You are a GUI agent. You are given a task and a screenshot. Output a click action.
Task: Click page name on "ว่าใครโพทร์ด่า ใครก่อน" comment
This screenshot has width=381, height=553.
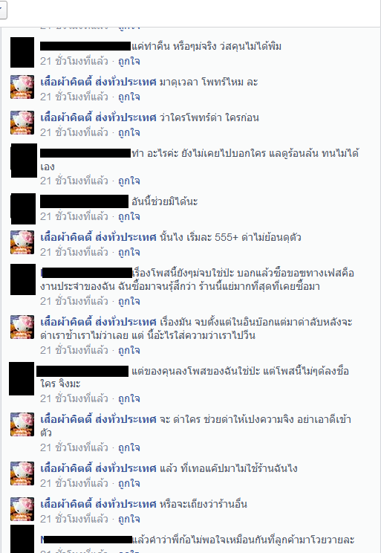pos(98,117)
